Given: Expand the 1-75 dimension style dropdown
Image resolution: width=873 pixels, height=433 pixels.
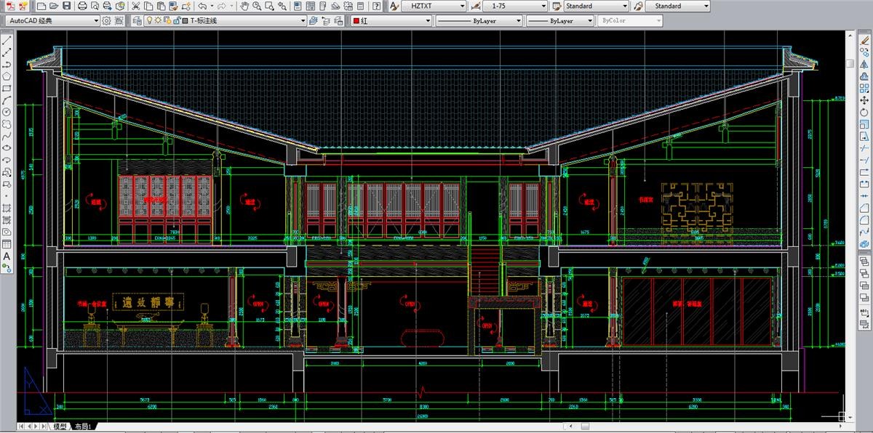Looking at the screenshot, I should click(x=543, y=6).
